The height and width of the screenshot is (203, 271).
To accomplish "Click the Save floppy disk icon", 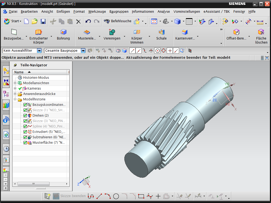I will point(43,21).
